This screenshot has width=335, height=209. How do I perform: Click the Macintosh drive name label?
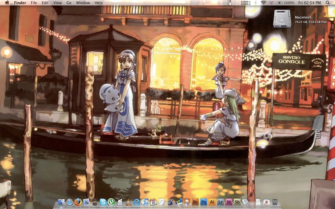(x=303, y=17)
